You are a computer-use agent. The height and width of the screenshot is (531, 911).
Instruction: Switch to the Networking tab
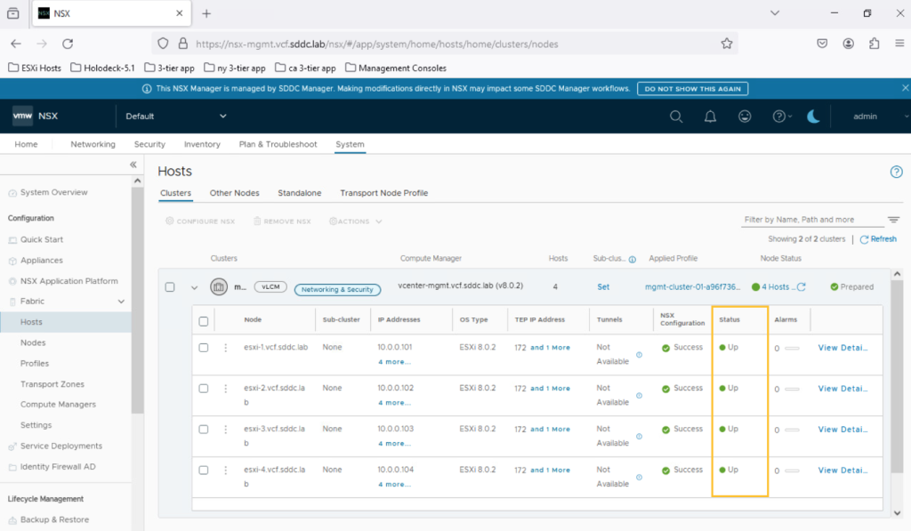pyautogui.click(x=93, y=144)
